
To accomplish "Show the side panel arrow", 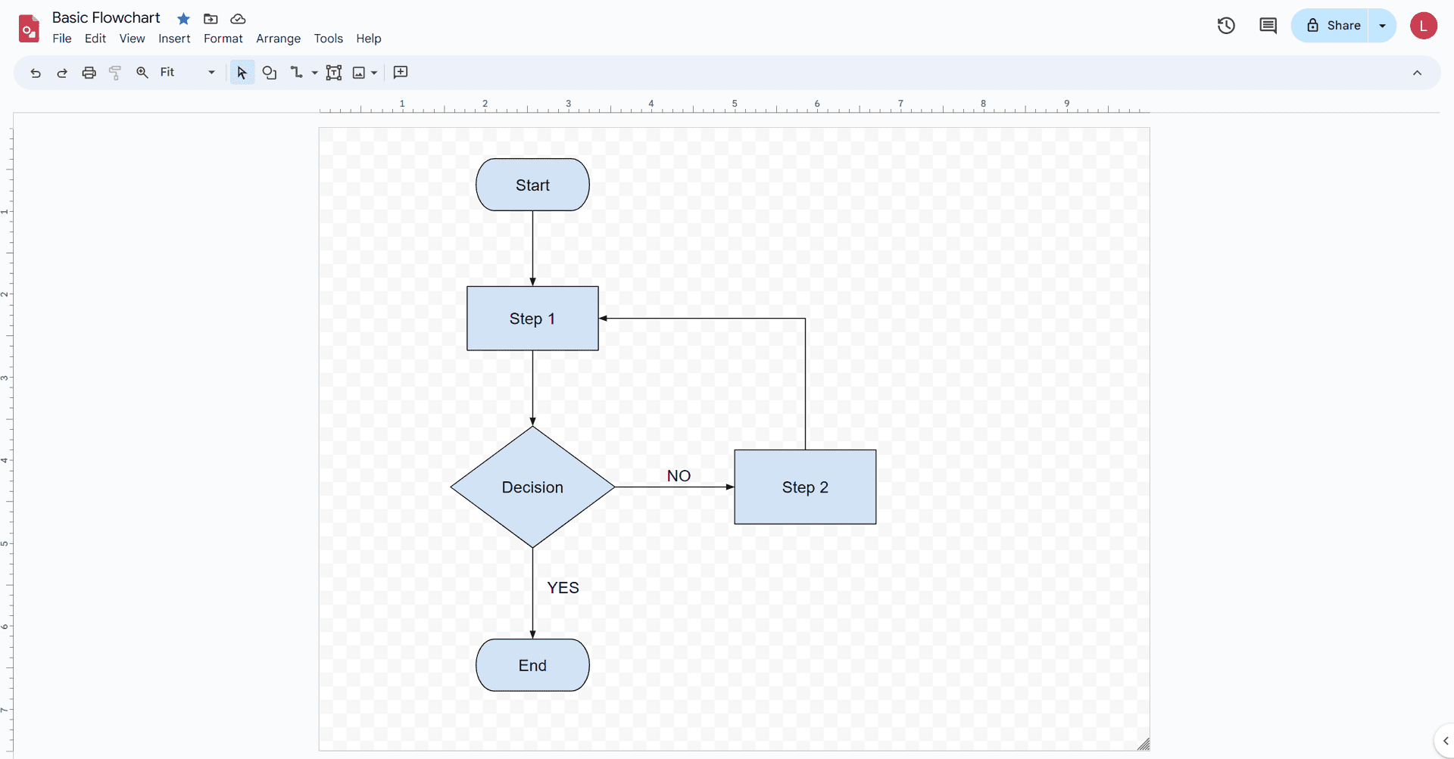I will [1445, 741].
